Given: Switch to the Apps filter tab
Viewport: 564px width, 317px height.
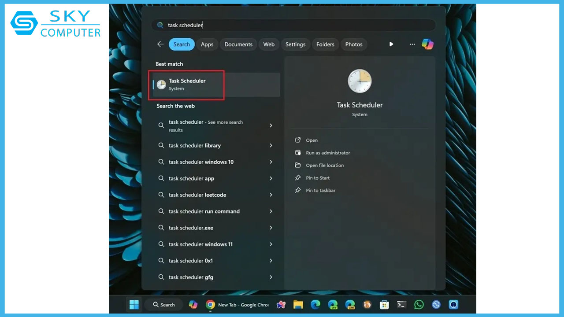Looking at the screenshot, I should 207,44.
